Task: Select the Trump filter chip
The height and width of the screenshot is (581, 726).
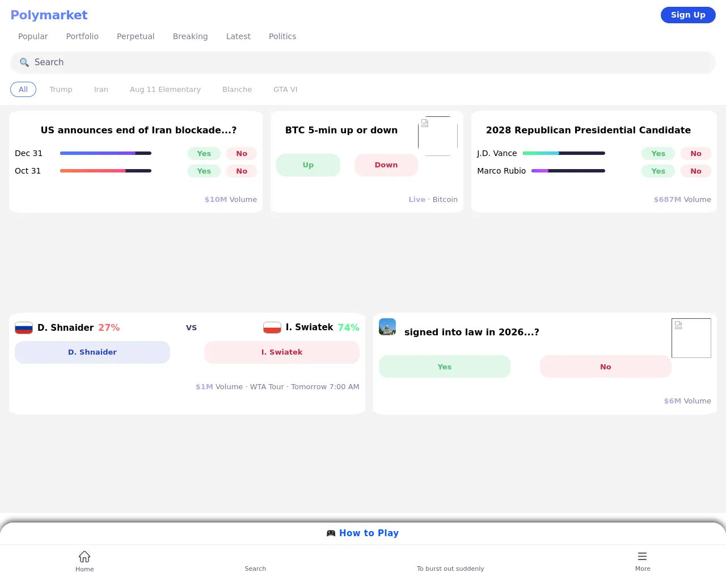Action: pos(61,90)
